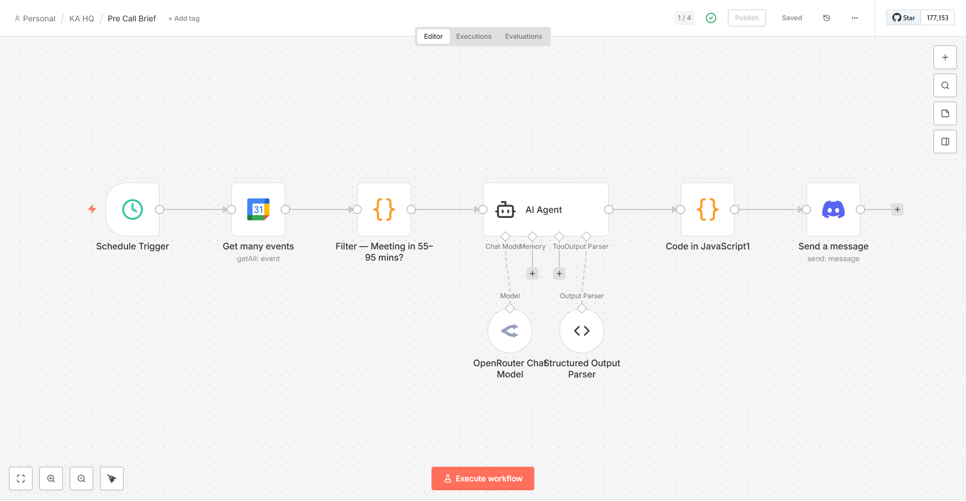Click the fit-to-view canvas icon
966x501 pixels.
[x=21, y=479]
